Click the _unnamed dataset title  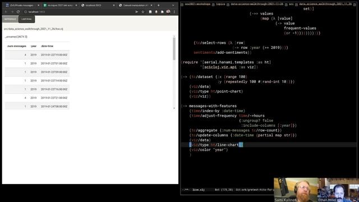(16, 36)
